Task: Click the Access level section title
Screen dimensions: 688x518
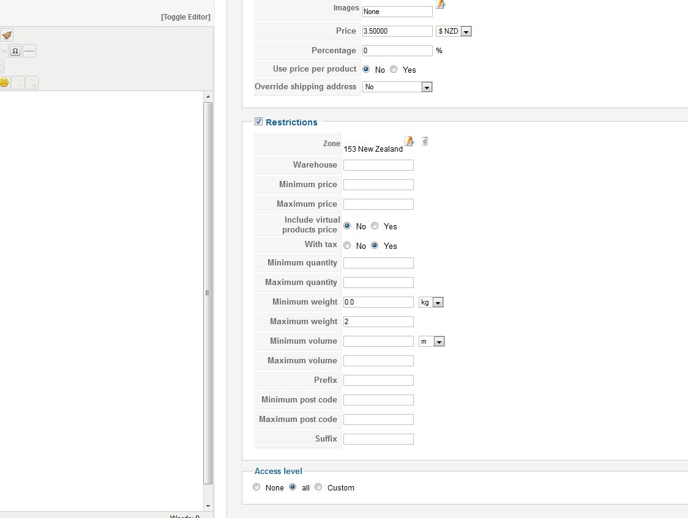Action: [278, 471]
